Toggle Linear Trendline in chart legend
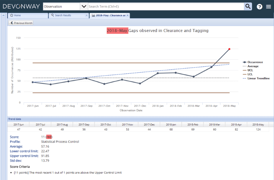The width and height of the screenshot is (274, 180). click(256, 78)
